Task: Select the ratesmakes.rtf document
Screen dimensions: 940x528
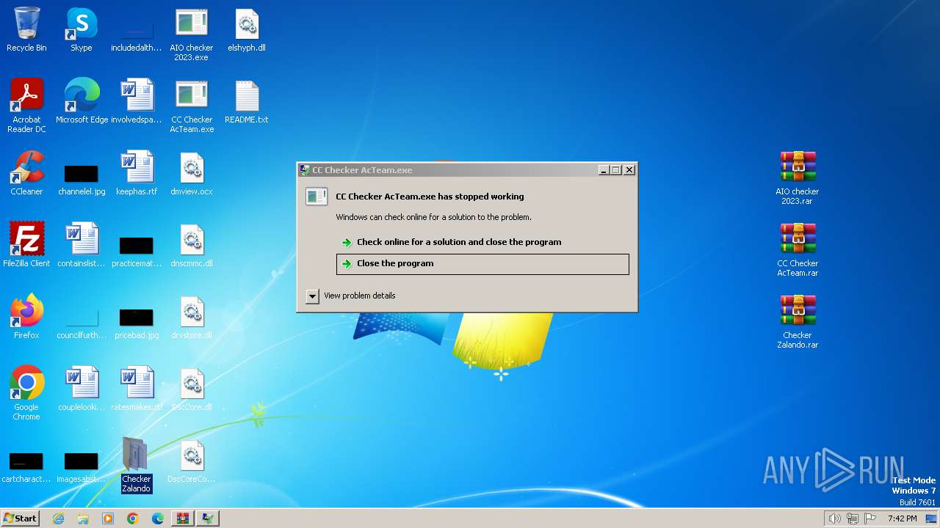Action: coord(137,389)
